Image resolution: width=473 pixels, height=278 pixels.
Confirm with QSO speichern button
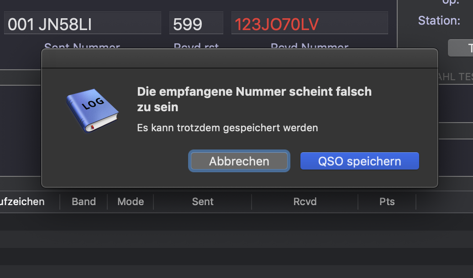360,161
